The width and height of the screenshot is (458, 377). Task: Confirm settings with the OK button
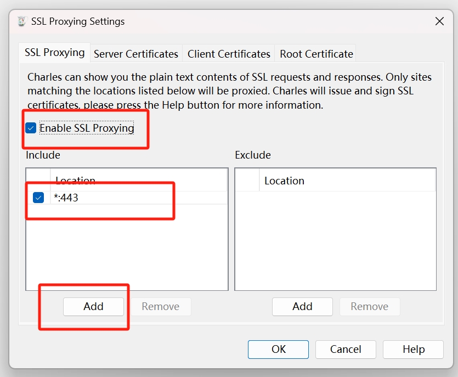point(278,349)
